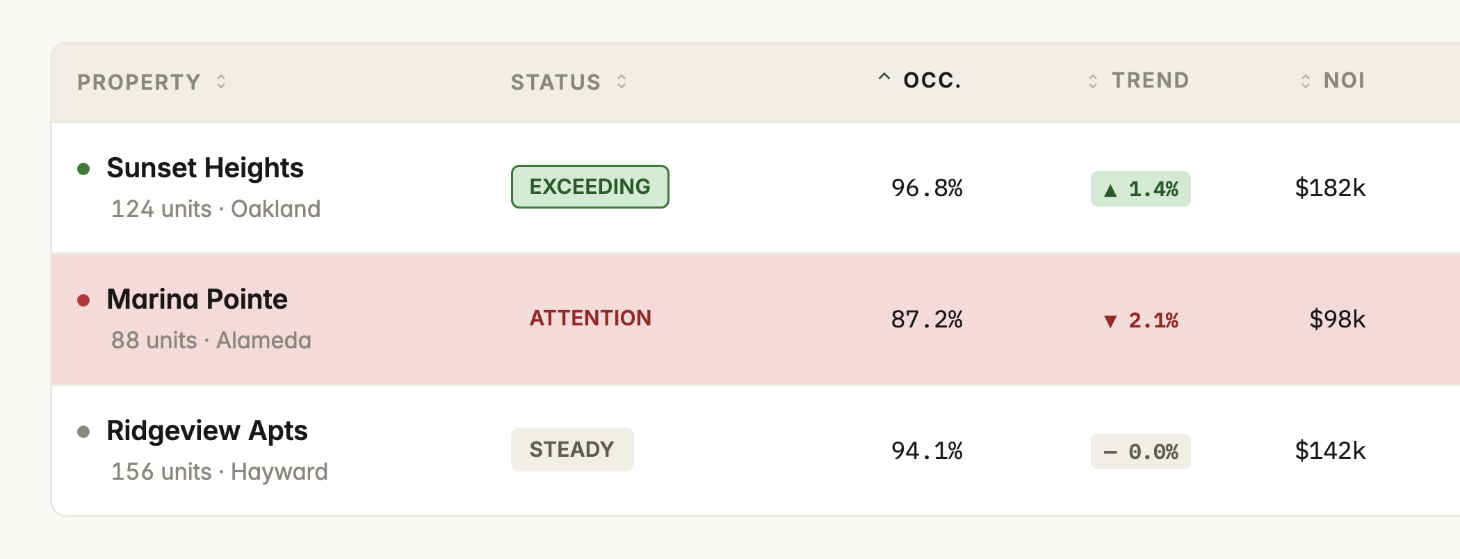Sort by the OCC. column label
The height and width of the screenshot is (559, 1460).
point(932,81)
